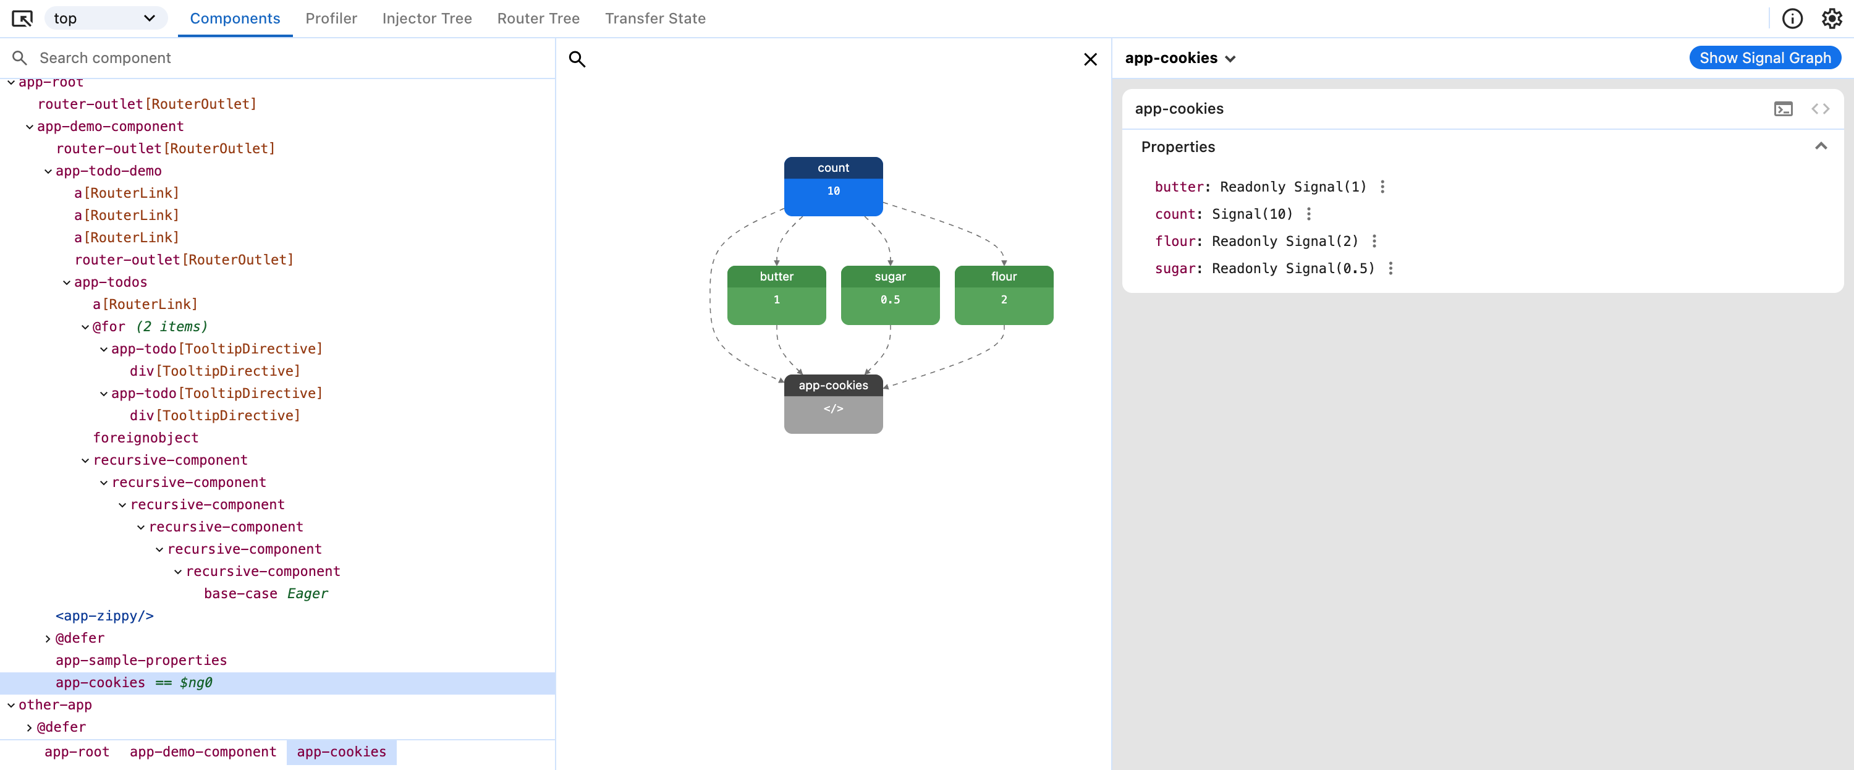The width and height of the screenshot is (1854, 770).
Task: Click the count: Signal(10) property text
Action: click(x=1224, y=214)
